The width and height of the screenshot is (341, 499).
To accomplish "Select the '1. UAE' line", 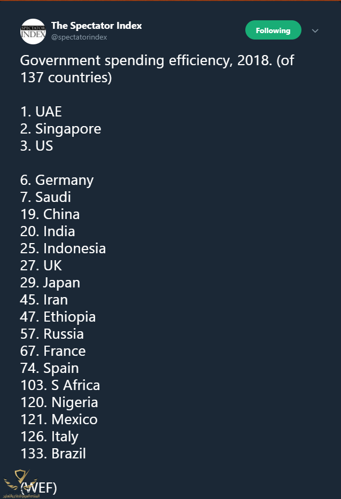I will pyautogui.click(x=41, y=112).
